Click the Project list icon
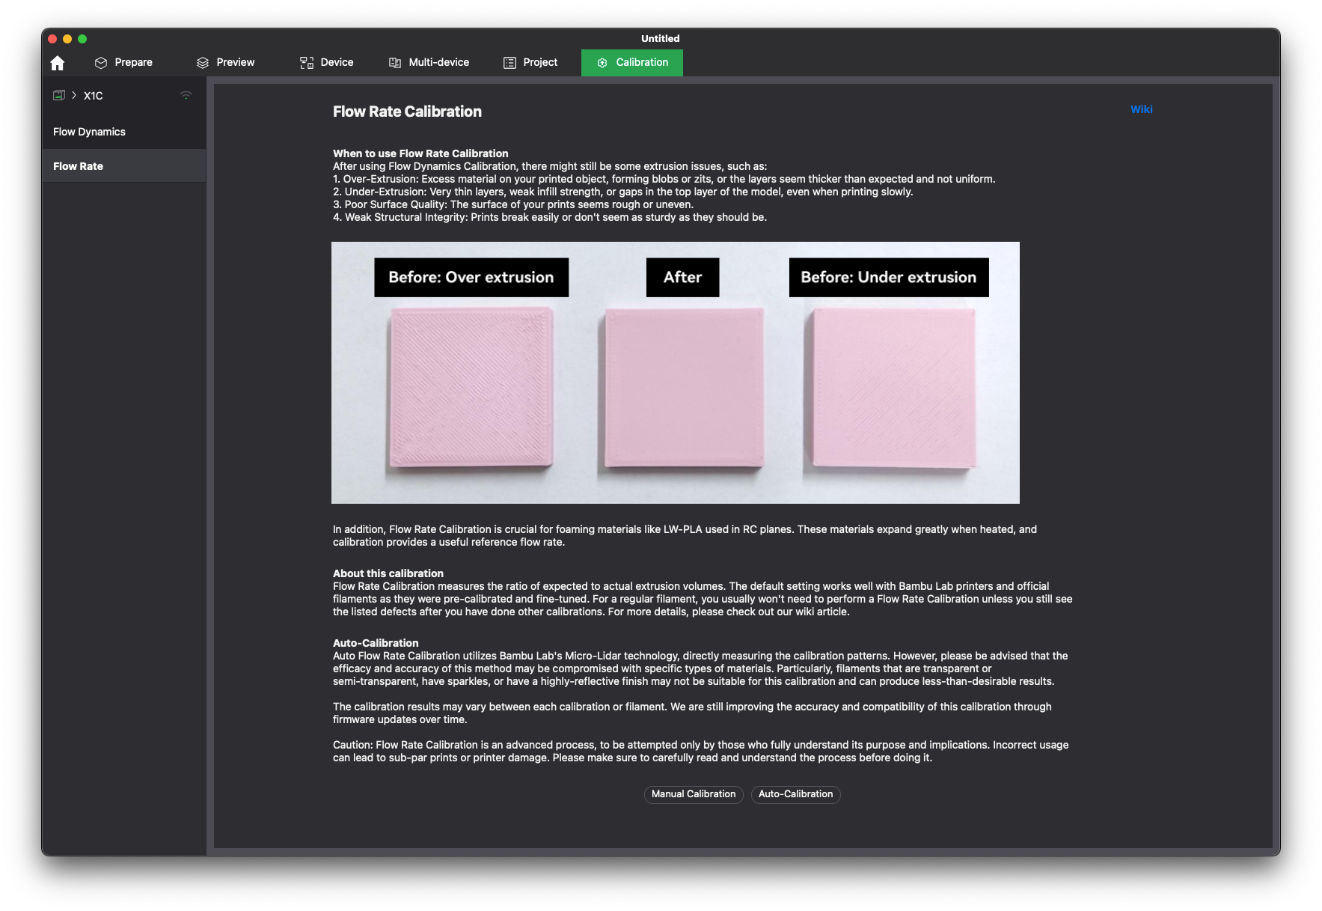This screenshot has height=911, width=1322. click(509, 63)
